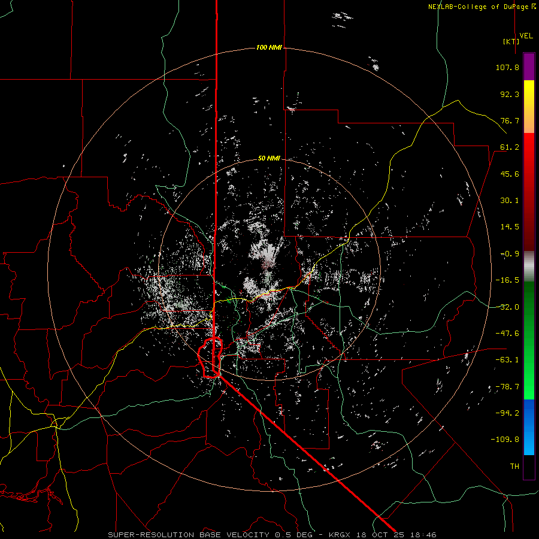Click SUPER-RESOLUTION BASE VELOCITY product caption

[x=189, y=535]
